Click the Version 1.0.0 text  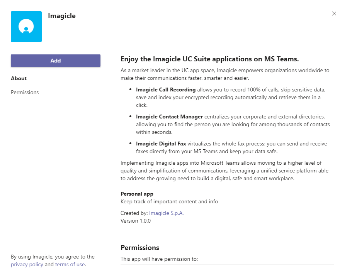[x=136, y=221]
